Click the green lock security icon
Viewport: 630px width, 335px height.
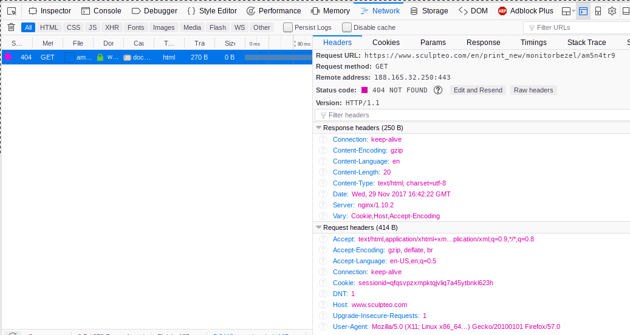click(100, 57)
